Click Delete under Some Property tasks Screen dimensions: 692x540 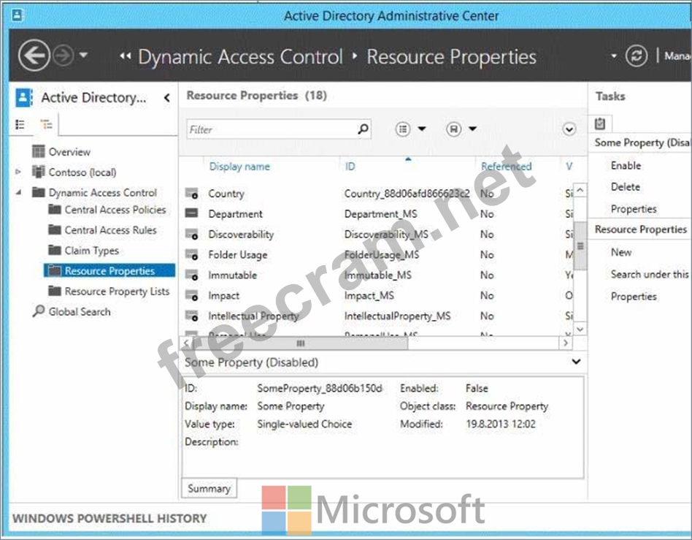626,187
